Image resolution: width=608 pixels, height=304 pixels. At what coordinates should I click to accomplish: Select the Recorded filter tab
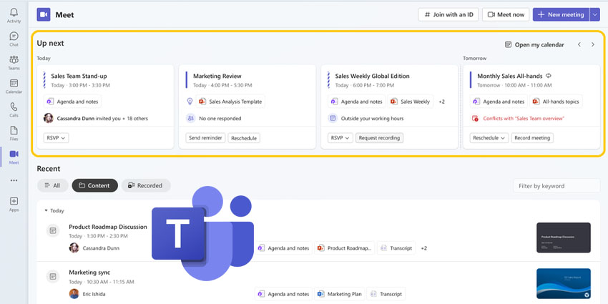pos(146,185)
